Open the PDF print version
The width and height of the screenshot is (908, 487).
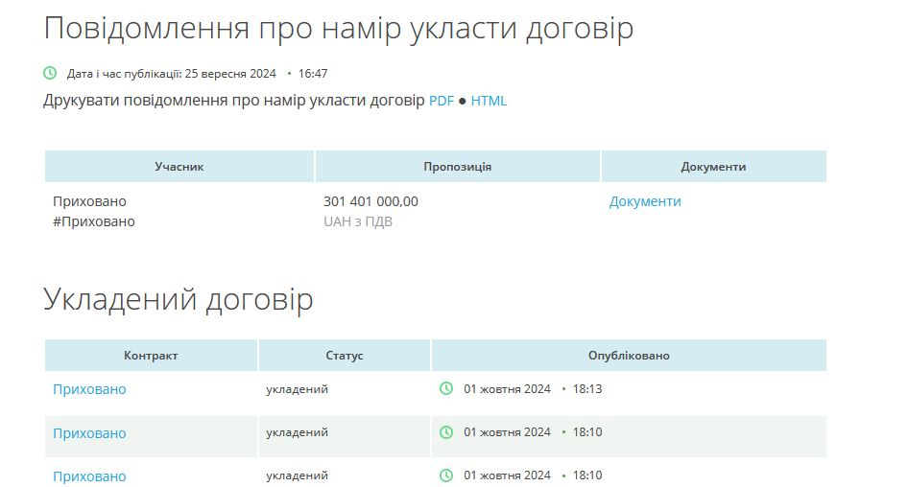[441, 101]
